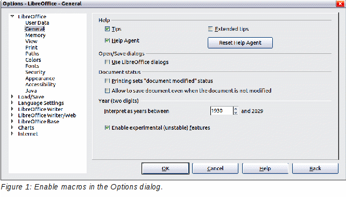This screenshot has height=197, width=346.
Task: Select User Data in the options tree
Action: tap(37, 23)
